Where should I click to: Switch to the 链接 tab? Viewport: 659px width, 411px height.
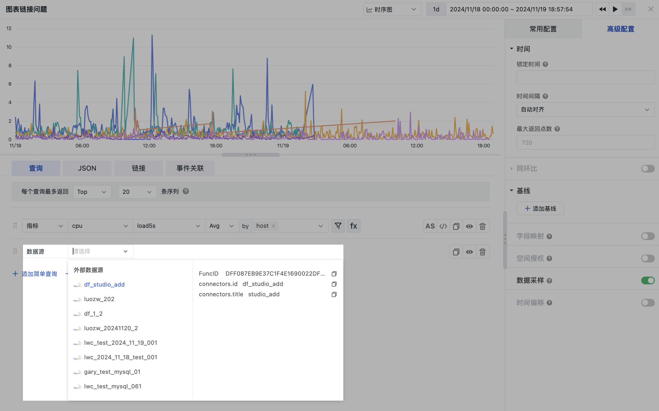pos(139,168)
